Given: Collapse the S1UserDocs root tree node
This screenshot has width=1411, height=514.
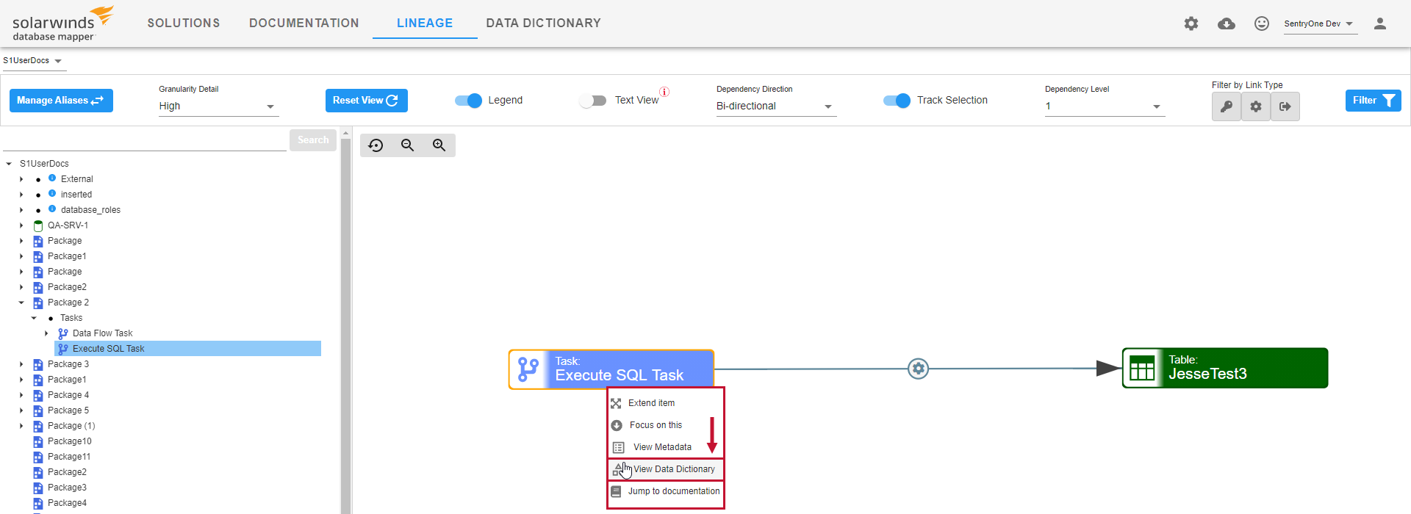Looking at the screenshot, I should point(9,164).
